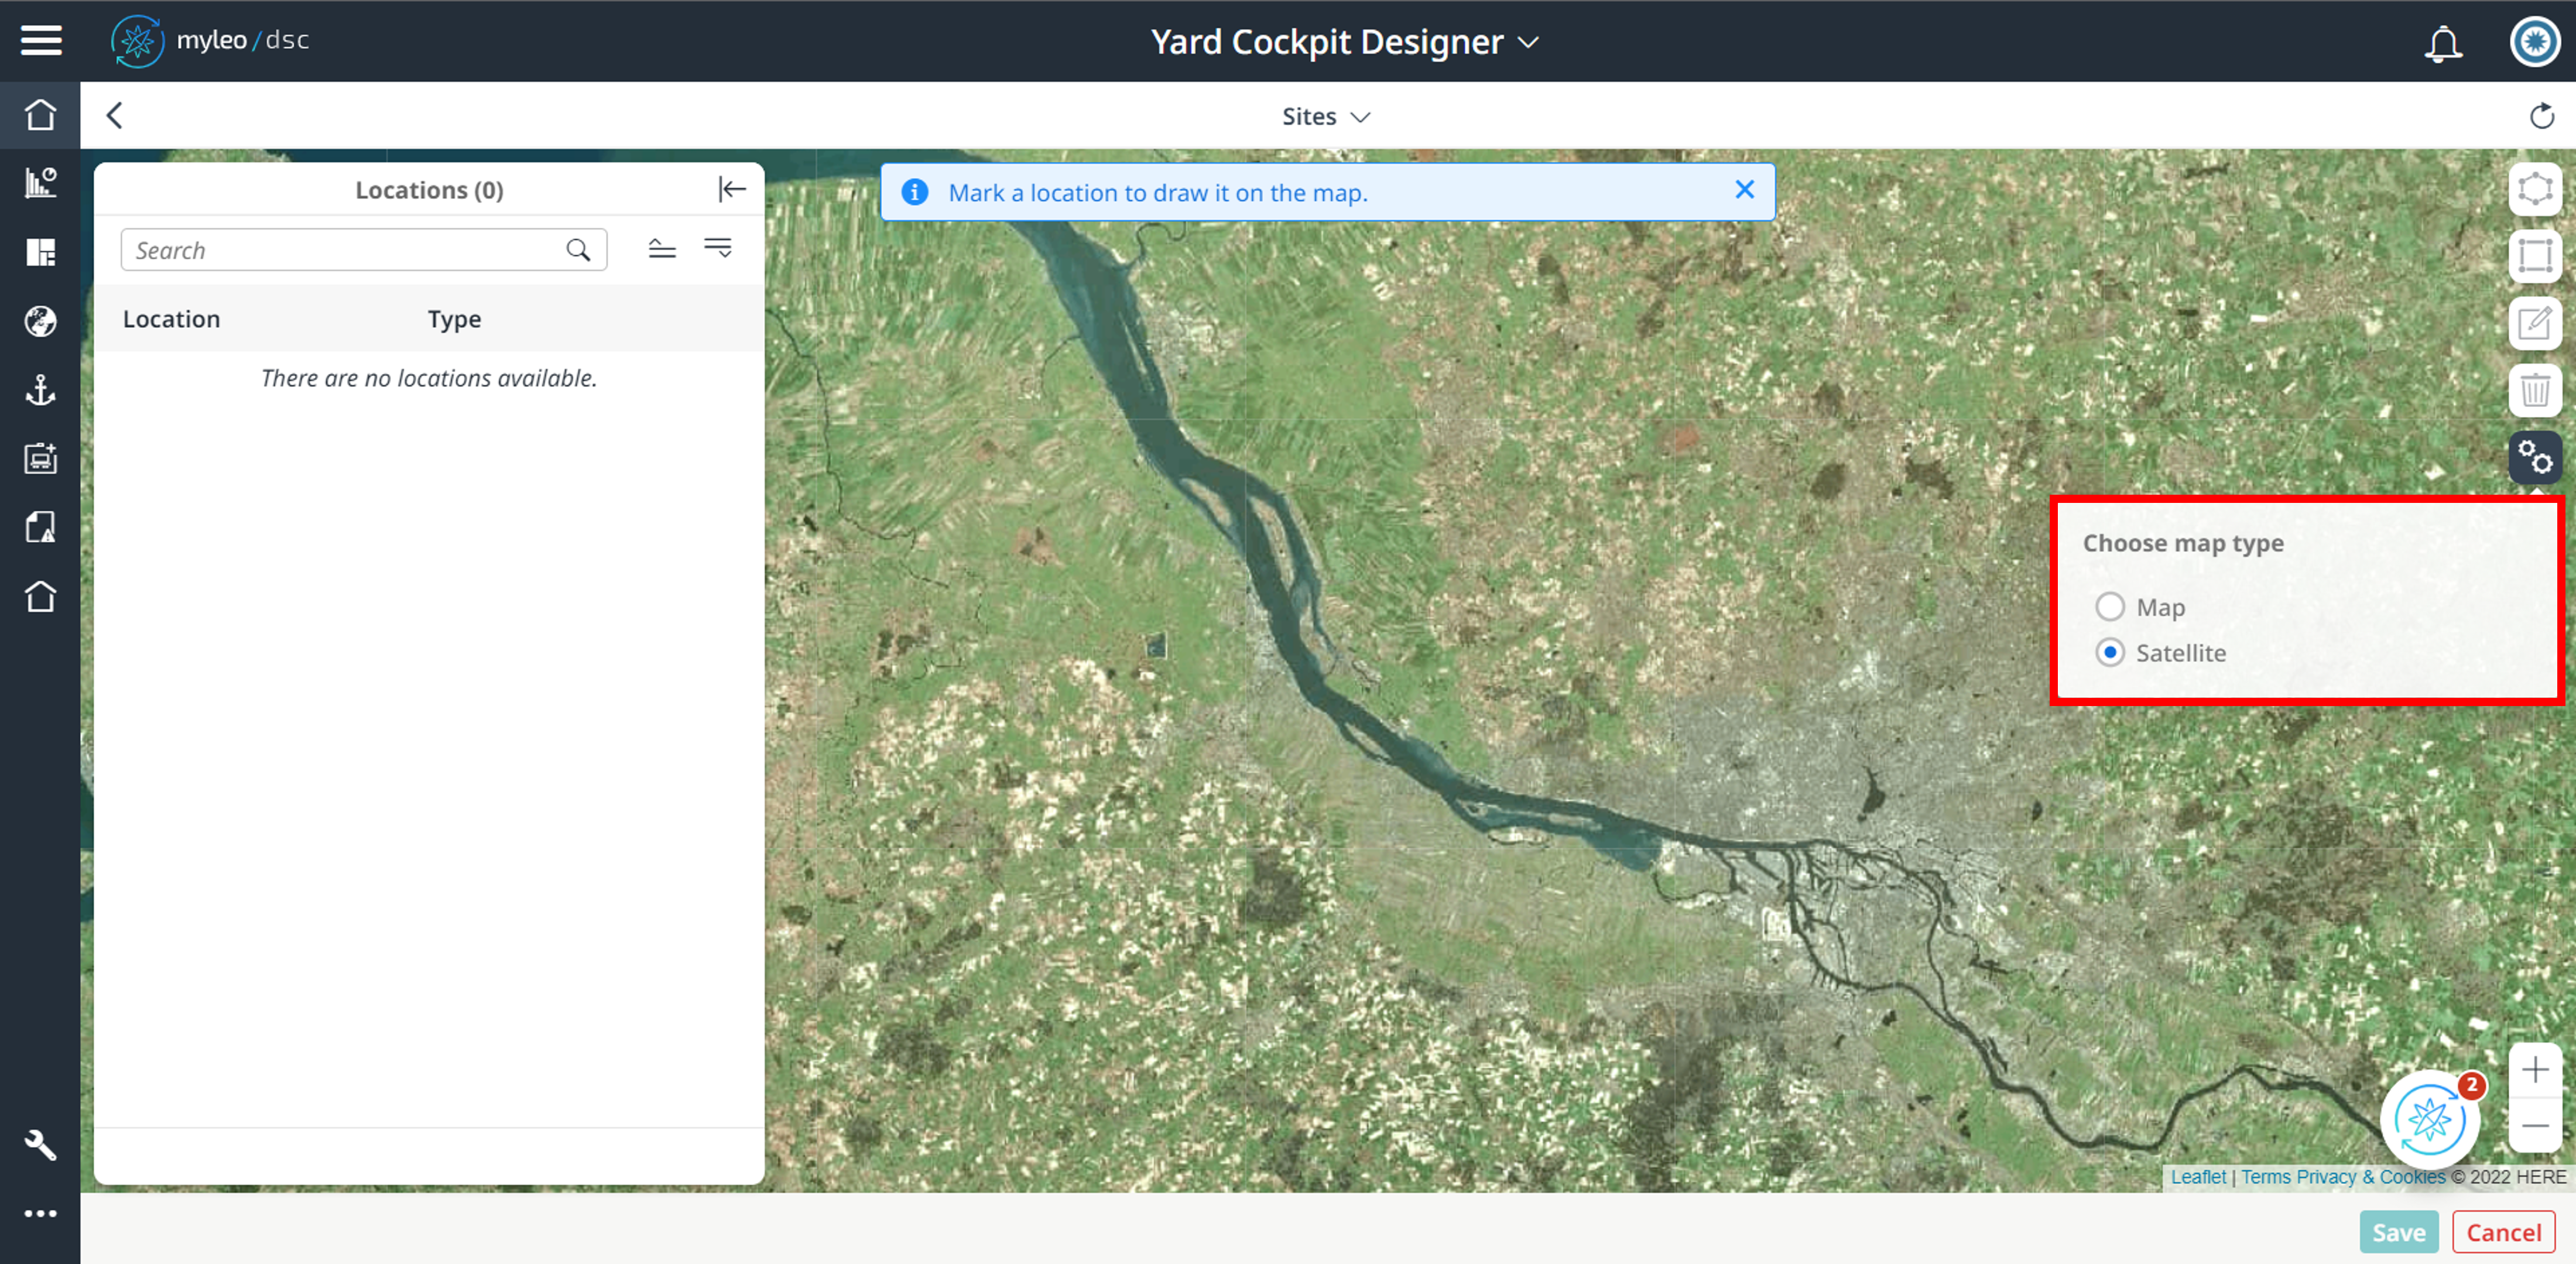Click the trash delete icon on map
The height and width of the screenshot is (1264, 2576).
pos(2534,390)
